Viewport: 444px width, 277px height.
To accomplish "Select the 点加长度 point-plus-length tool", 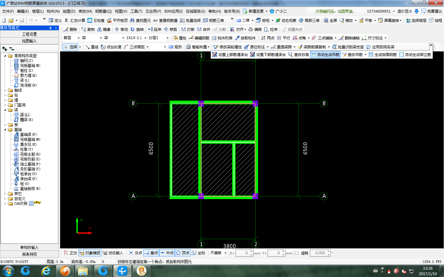I will click(111, 47).
